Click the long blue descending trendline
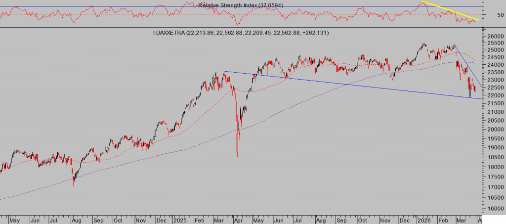506x224 pixels. click(346, 85)
